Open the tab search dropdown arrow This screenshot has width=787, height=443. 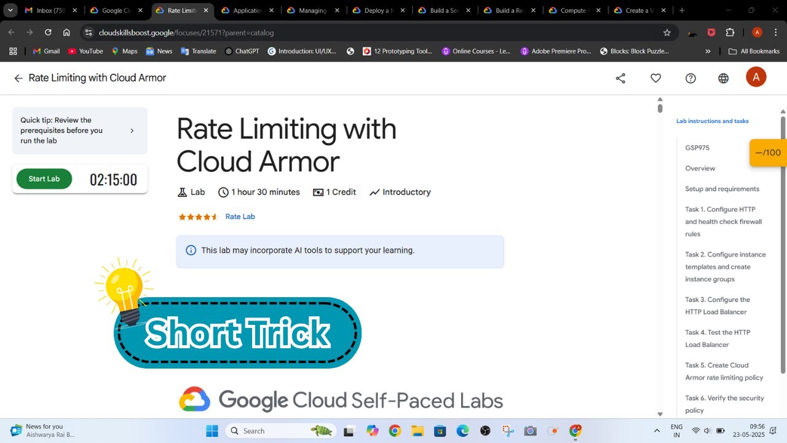pyautogui.click(x=10, y=10)
